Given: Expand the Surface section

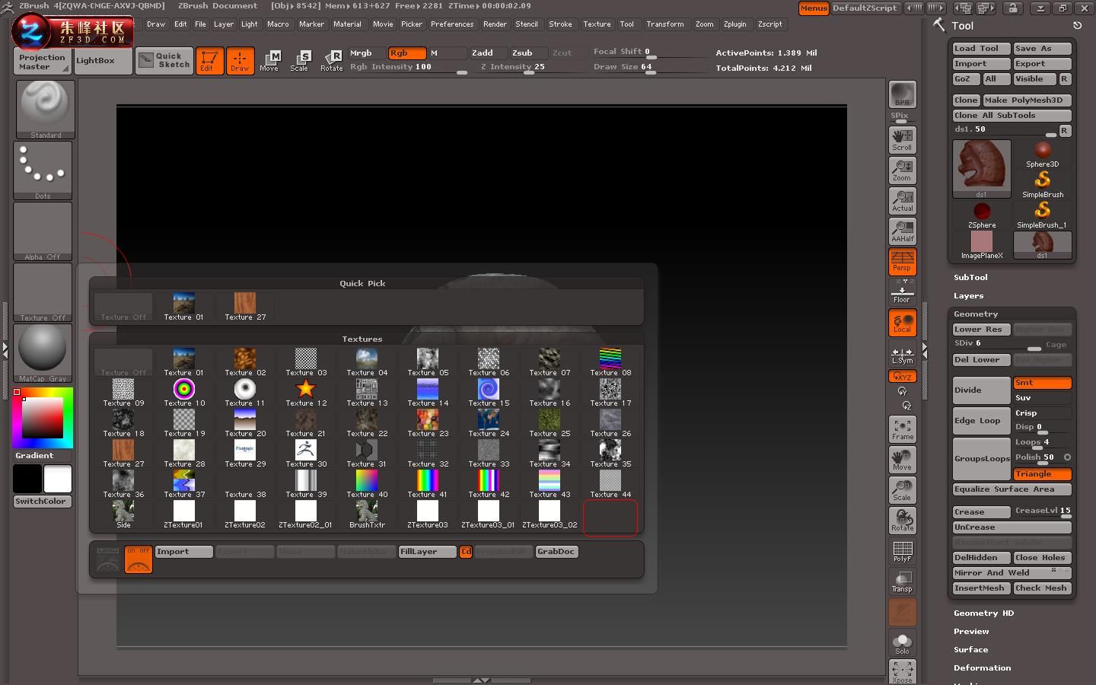Looking at the screenshot, I should (x=970, y=650).
